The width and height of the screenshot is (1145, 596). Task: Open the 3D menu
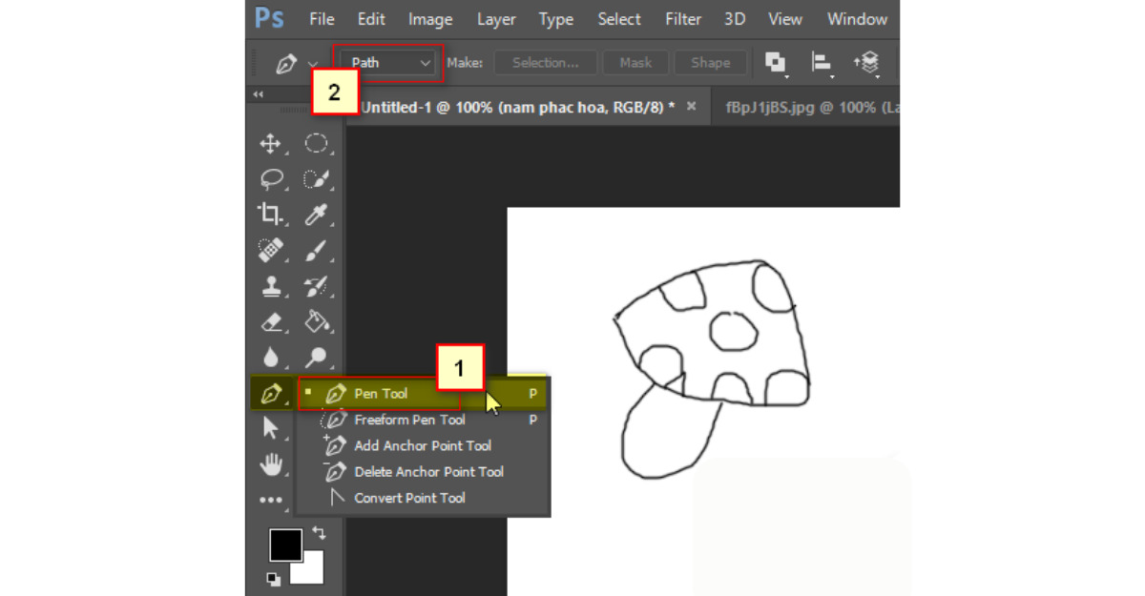(x=735, y=19)
